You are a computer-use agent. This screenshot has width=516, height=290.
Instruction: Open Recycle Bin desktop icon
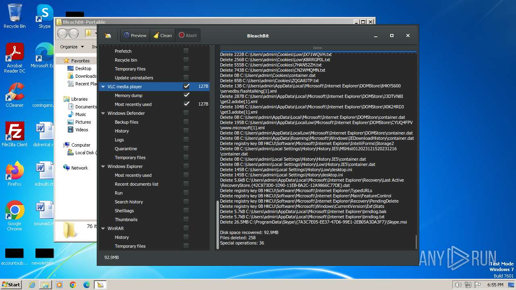(x=15, y=16)
